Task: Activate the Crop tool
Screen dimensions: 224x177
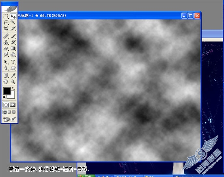Action: [x=6, y=28]
